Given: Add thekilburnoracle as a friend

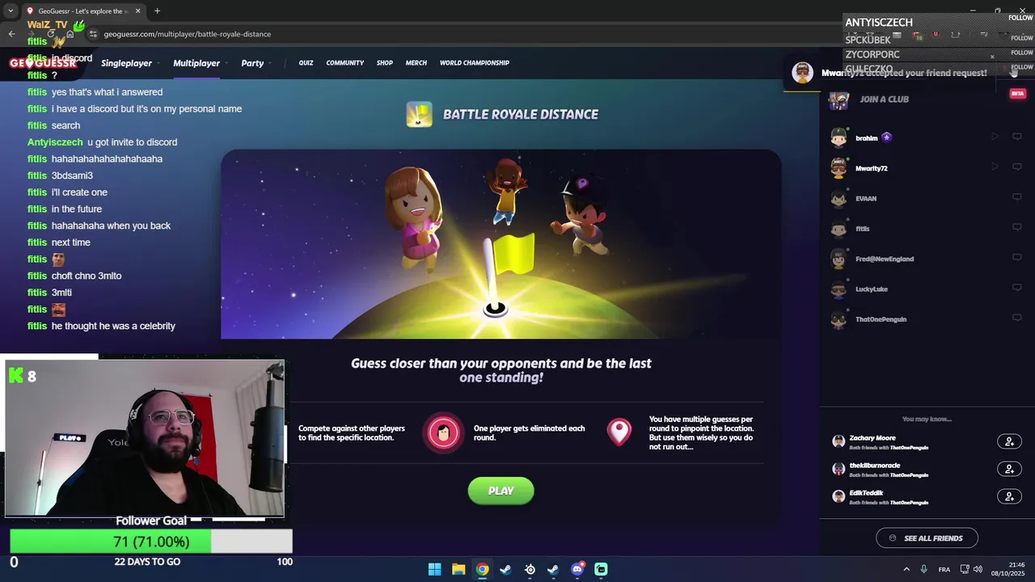Looking at the screenshot, I should coord(1009,469).
